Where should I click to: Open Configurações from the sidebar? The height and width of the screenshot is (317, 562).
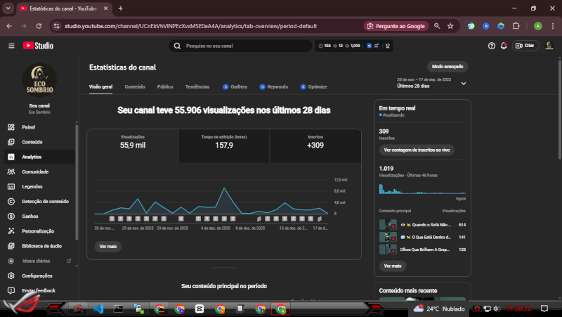[37, 276]
